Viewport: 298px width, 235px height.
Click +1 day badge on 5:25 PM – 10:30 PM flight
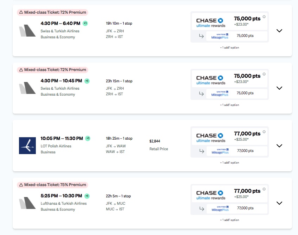(x=86, y=196)
